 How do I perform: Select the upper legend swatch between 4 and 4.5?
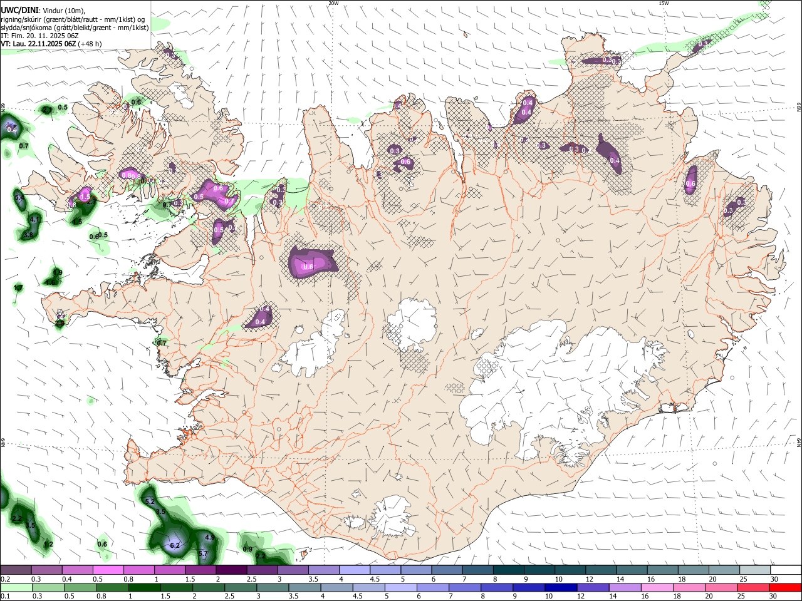(355, 570)
